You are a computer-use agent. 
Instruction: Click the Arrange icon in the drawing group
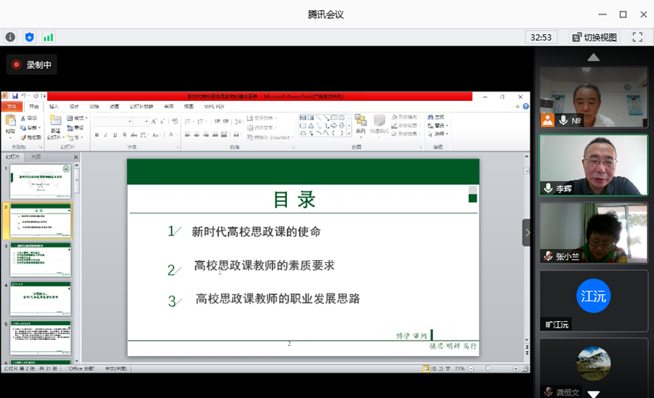[x=360, y=123]
